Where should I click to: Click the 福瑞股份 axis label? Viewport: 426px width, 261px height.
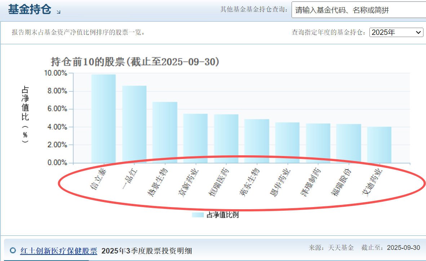click(341, 182)
